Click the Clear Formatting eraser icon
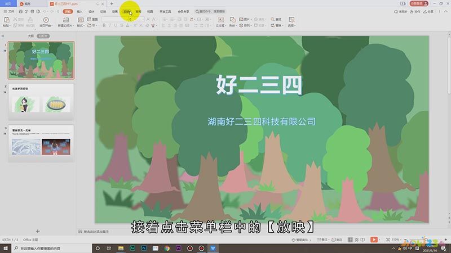The width and height of the screenshot is (451, 253). [147, 25]
